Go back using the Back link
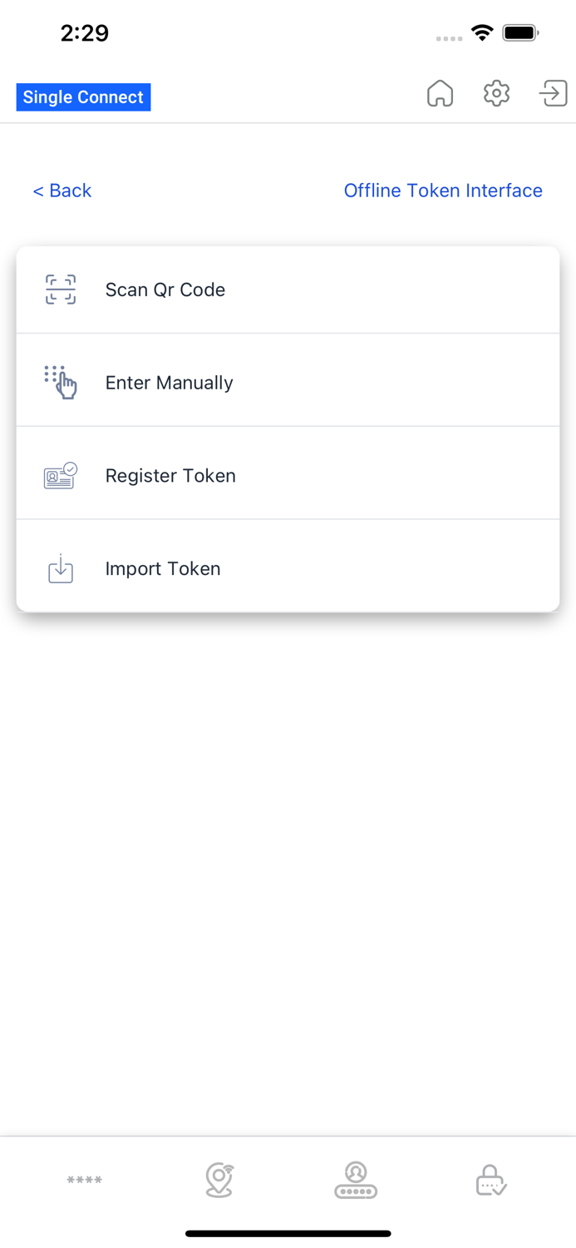The width and height of the screenshot is (576, 1248). 62,191
